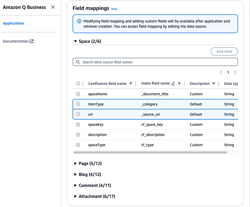The height and width of the screenshot is (207, 250).
Task: Check the spaceName row checkbox
Action: click(x=78, y=94)
